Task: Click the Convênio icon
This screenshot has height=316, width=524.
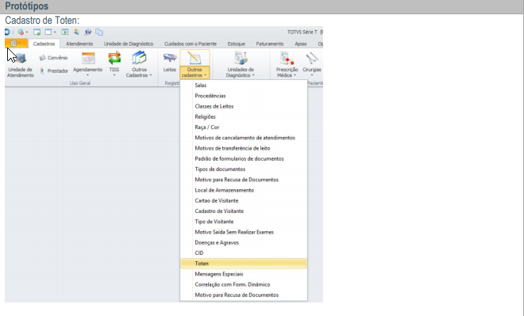Action: coord(42,58)
